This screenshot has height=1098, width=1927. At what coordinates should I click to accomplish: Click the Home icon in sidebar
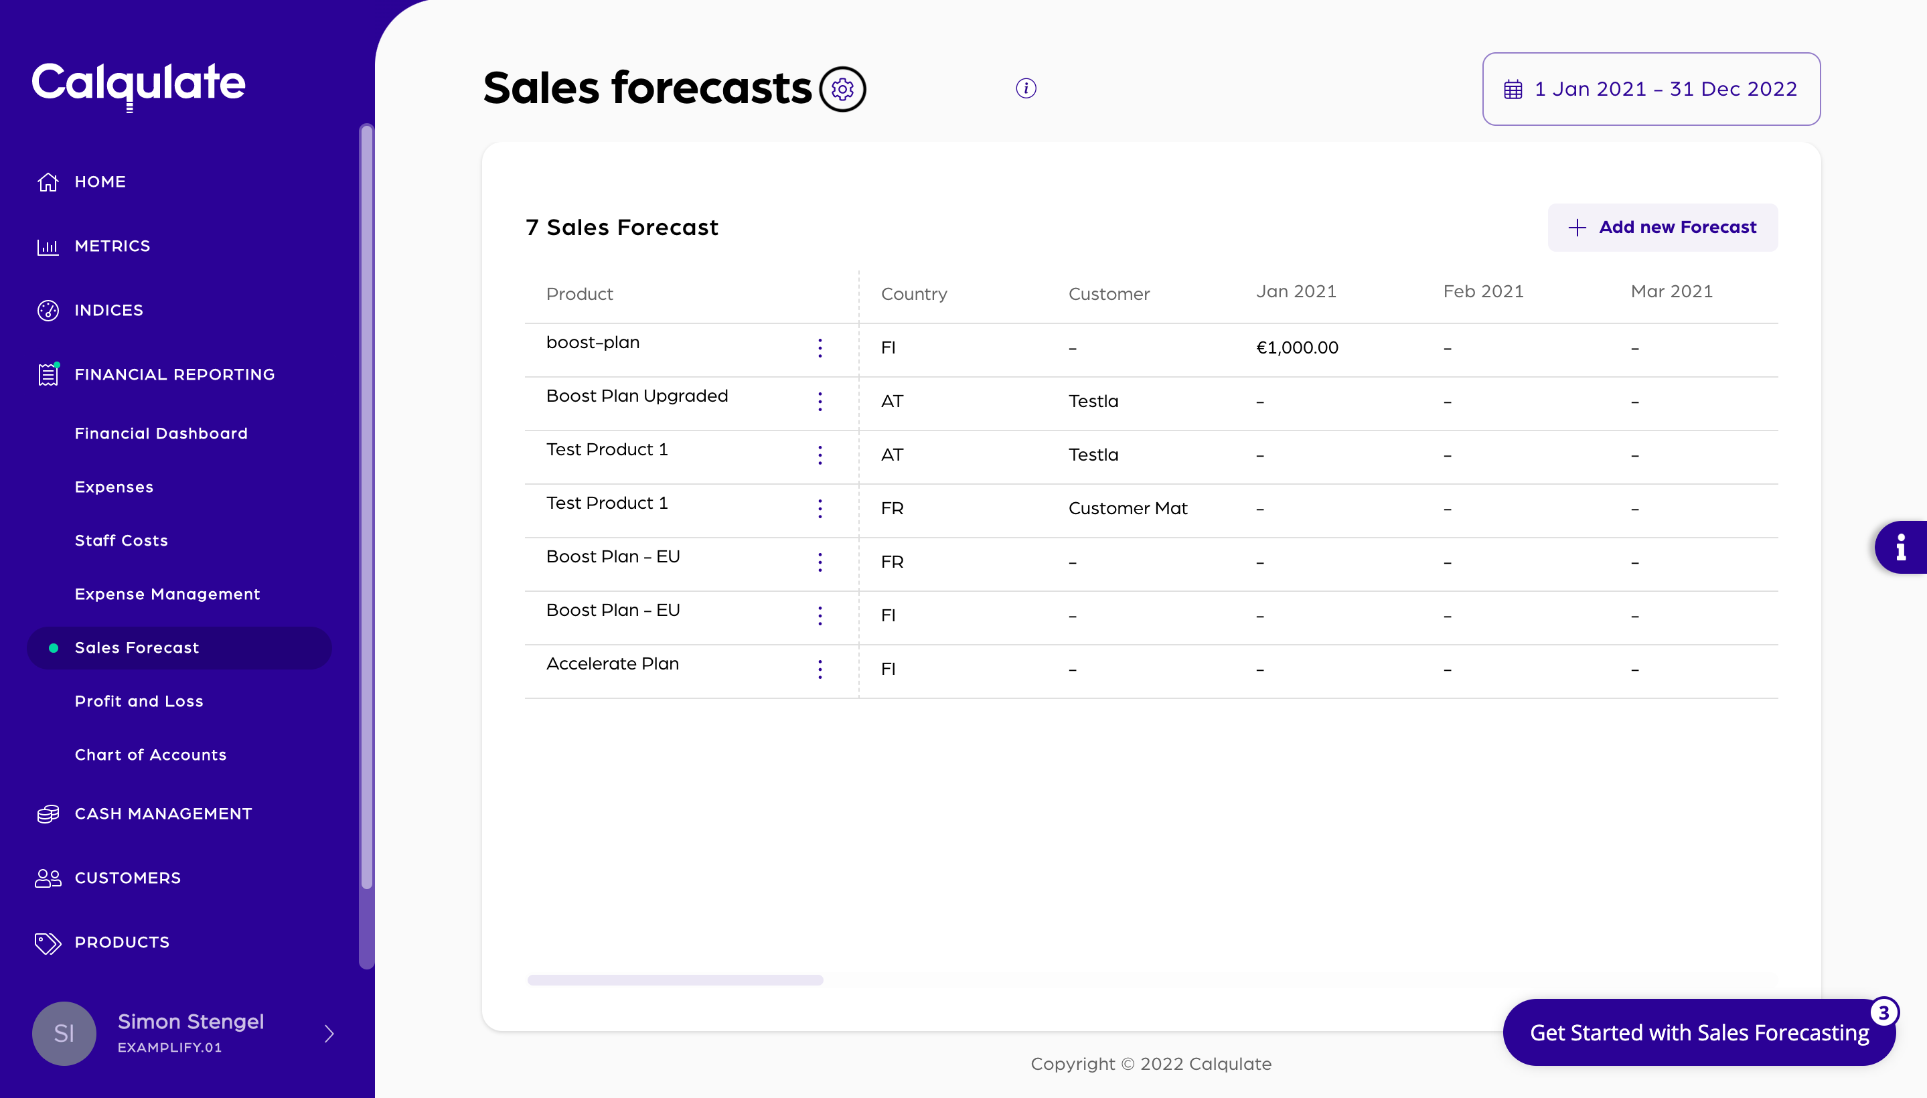tap(48, 181)
